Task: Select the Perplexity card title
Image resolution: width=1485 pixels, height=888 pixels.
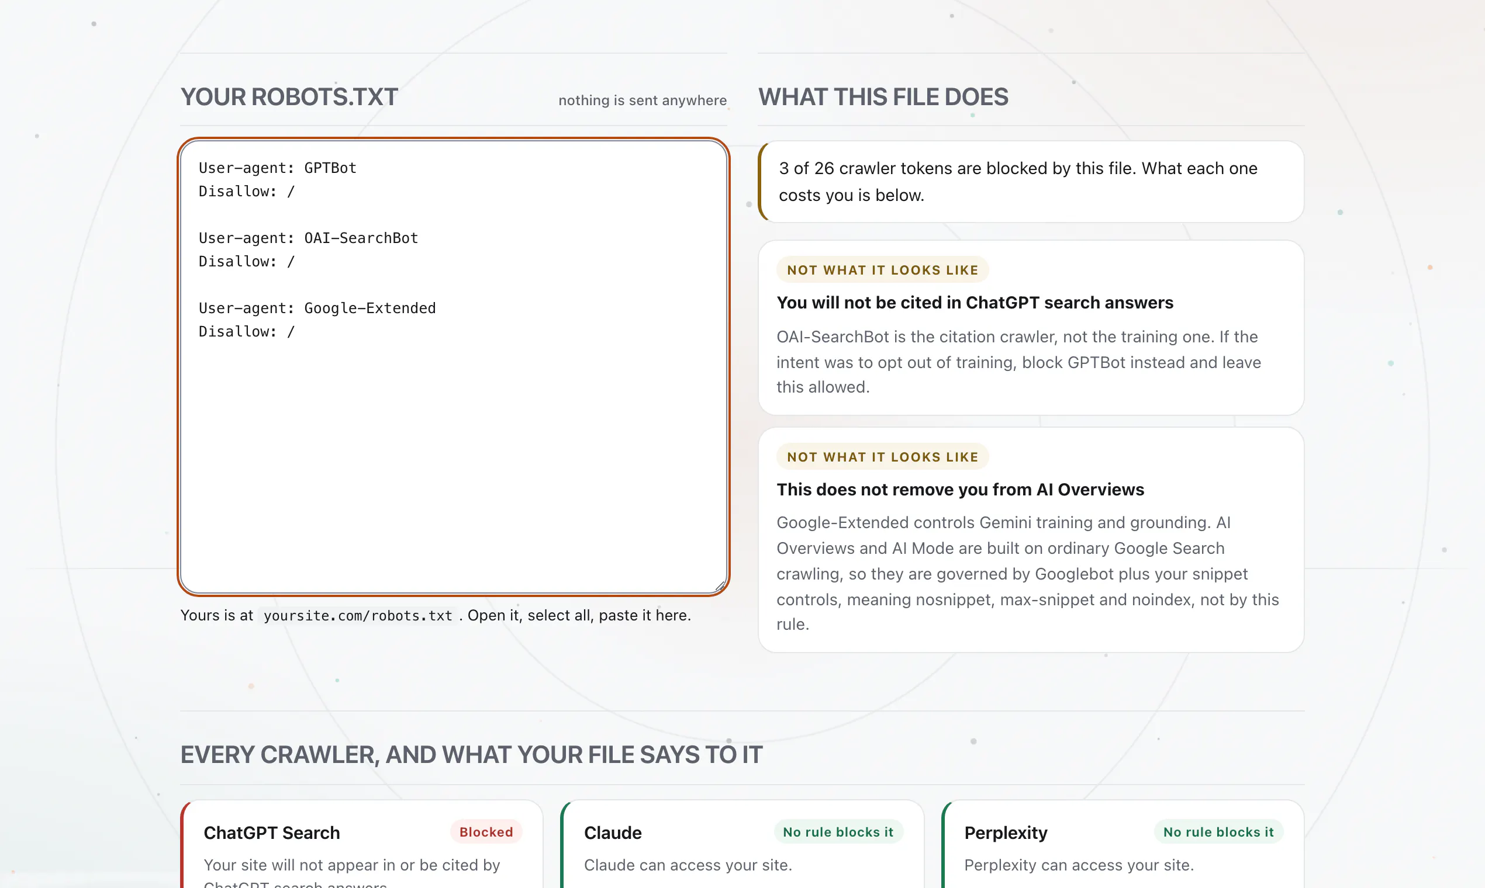Action: click(1006, 833)
